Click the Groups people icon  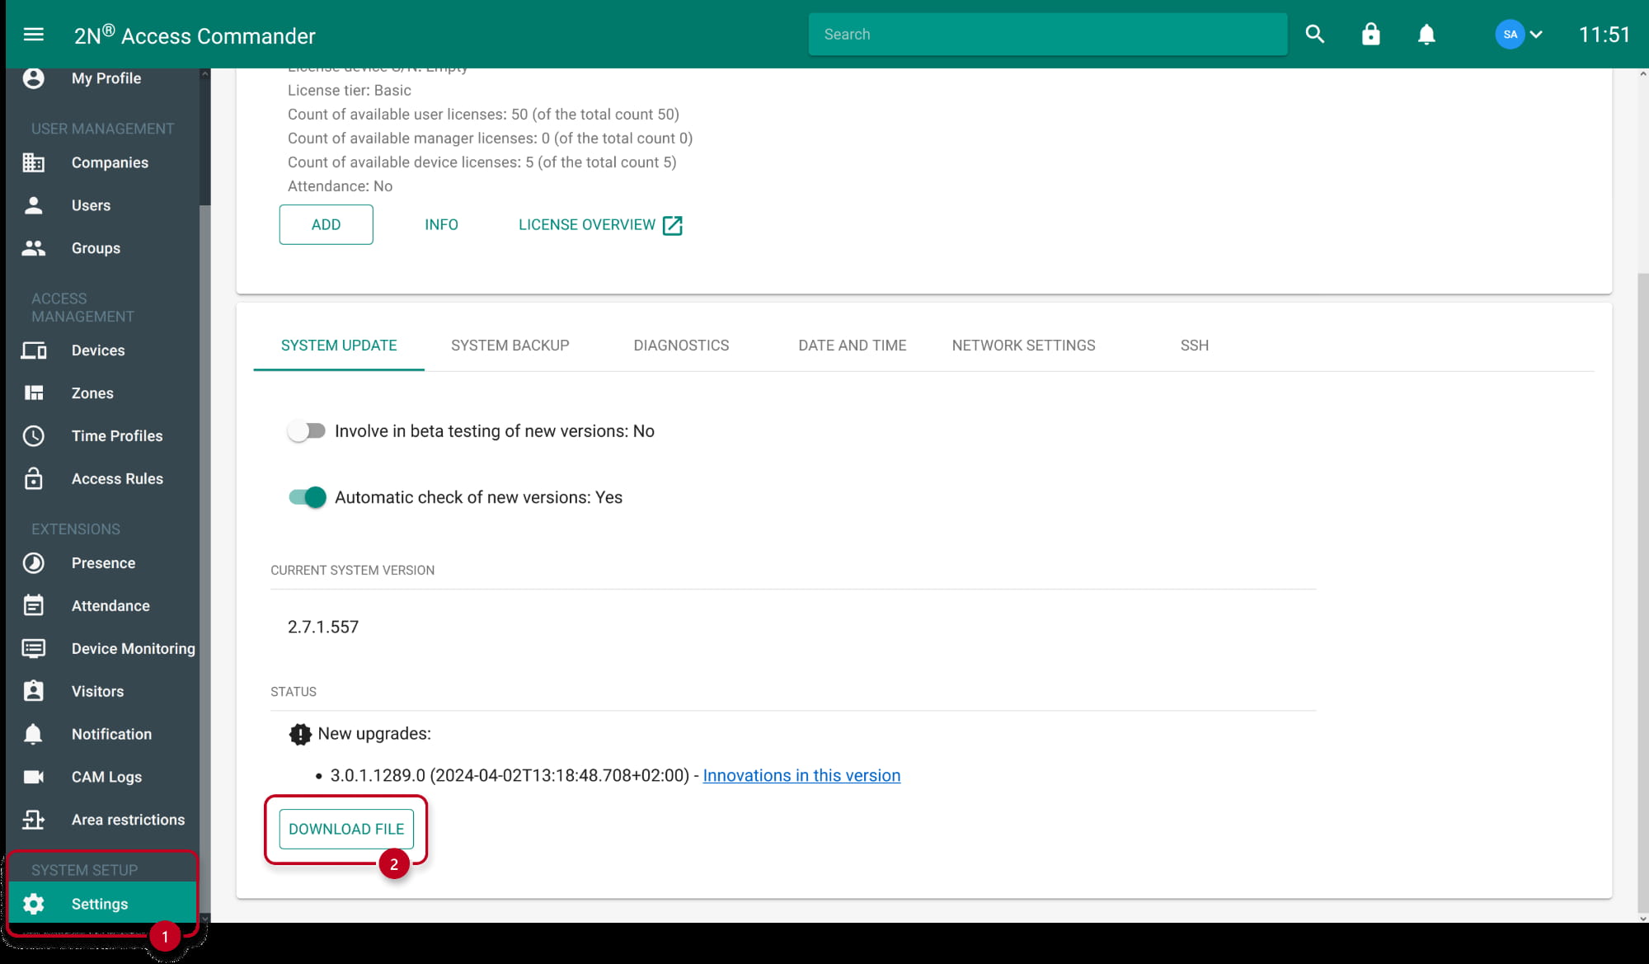point(34,248)
